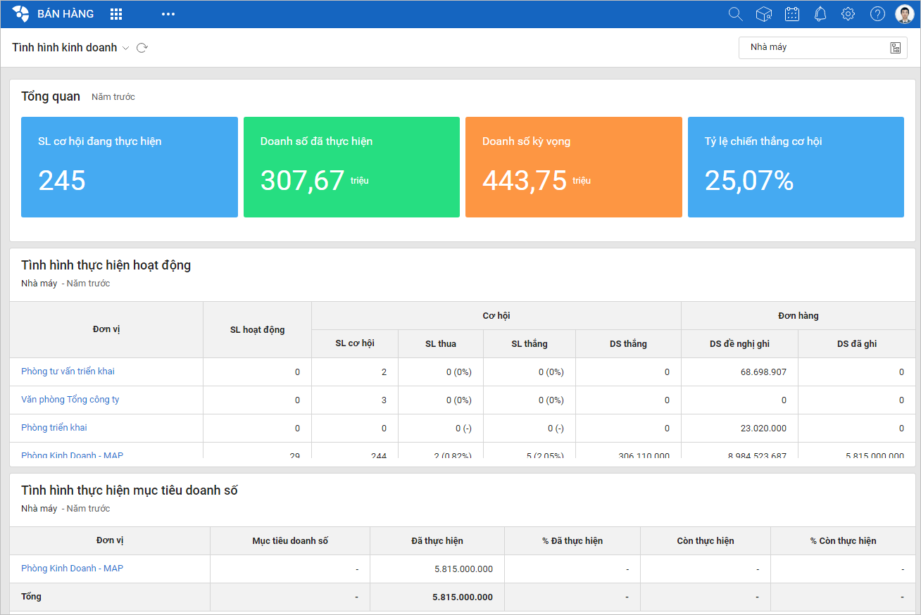The width and height of the screenshot is (921, 615).
Task: Select the orange Doanh số kỳ vọng card
Action: [x=573, y=167]
